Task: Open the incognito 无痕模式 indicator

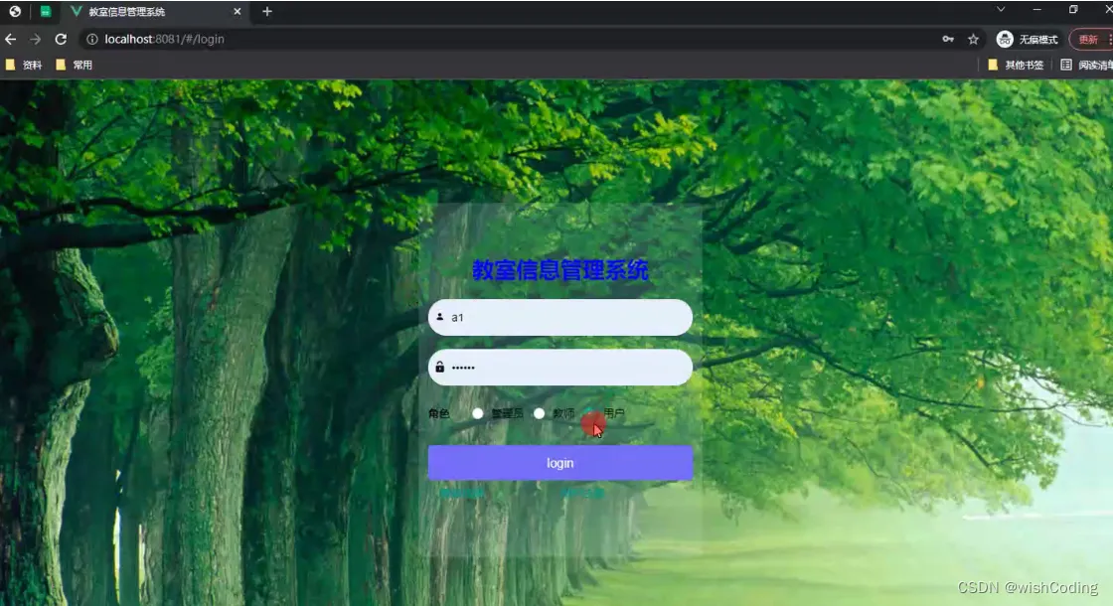Action: click(x=1028, y=39)
